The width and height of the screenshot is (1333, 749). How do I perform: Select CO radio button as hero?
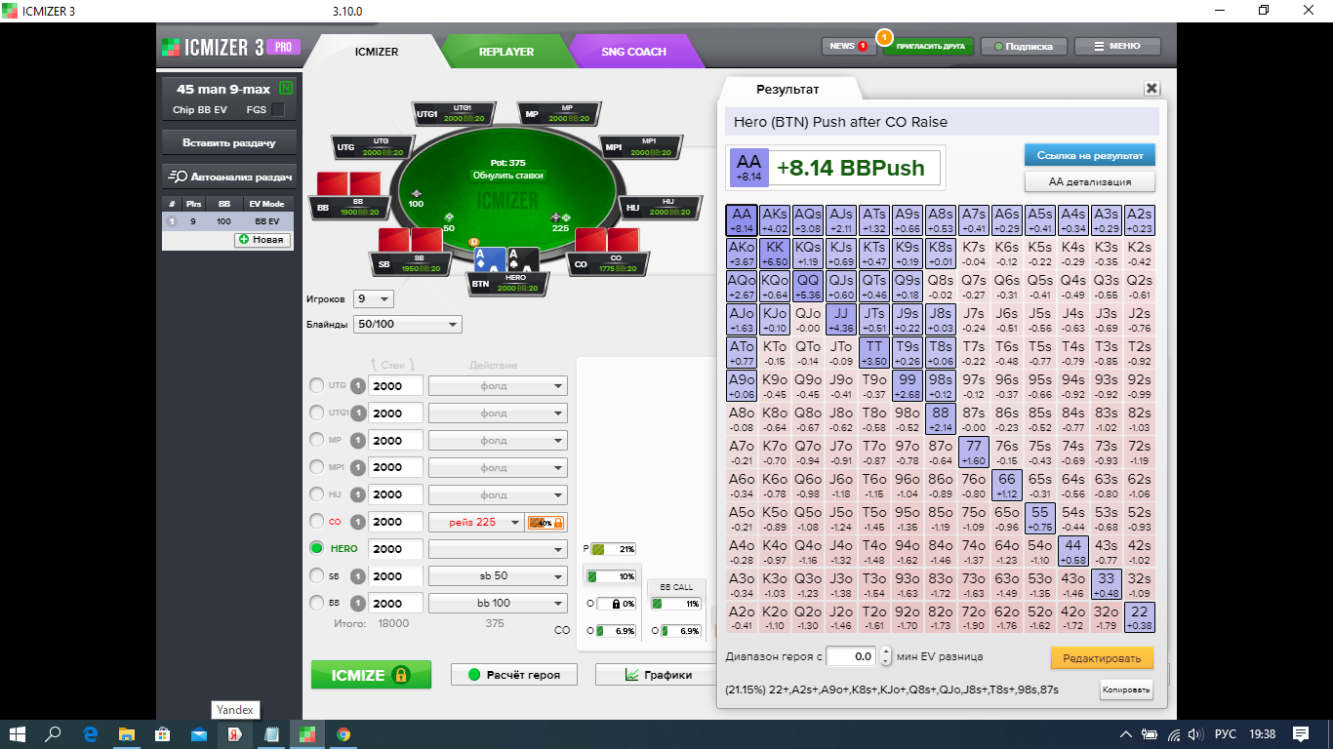(x=316, y=522)
